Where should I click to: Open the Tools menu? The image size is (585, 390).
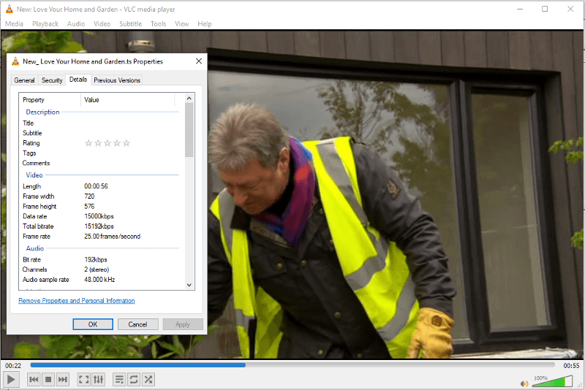pyautogui.click(x=158, y=24)
